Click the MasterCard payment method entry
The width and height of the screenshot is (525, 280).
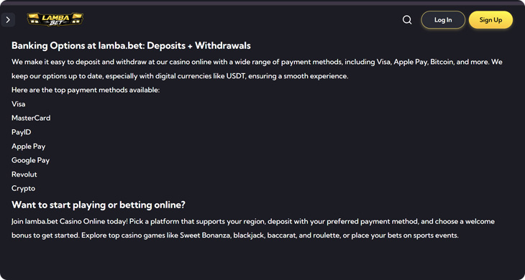(31, 118)
